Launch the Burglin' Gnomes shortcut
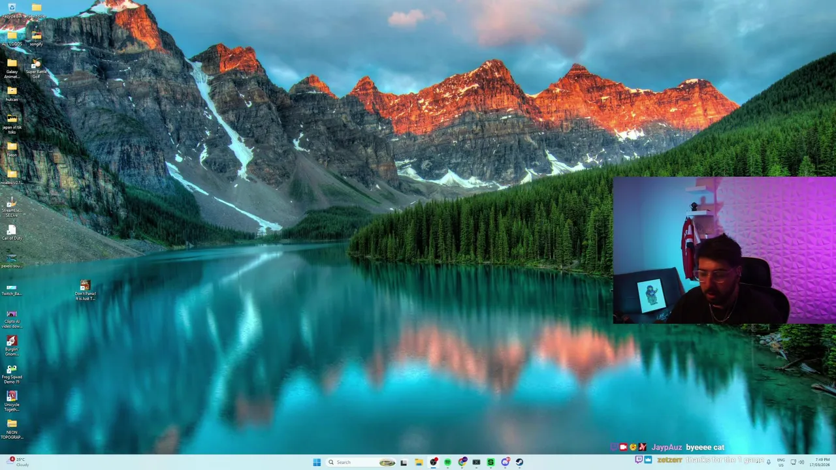836x470 pixels. click(12, 346)
